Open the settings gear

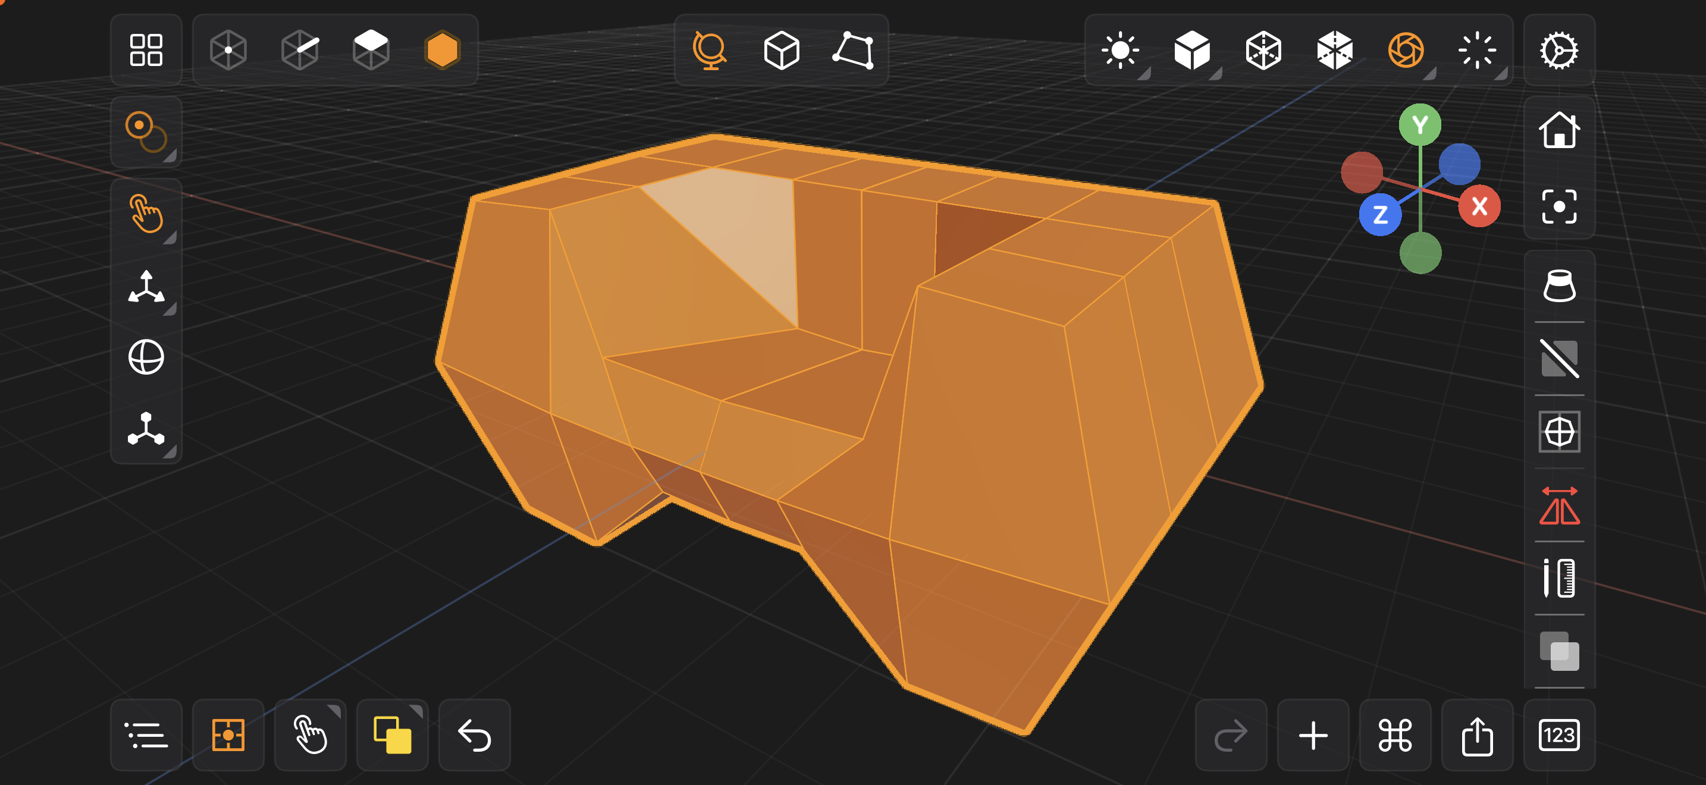(1559, 51)
